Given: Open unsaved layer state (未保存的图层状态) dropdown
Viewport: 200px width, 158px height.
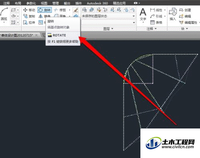Looking at the screenshot, I should (134, 16).
